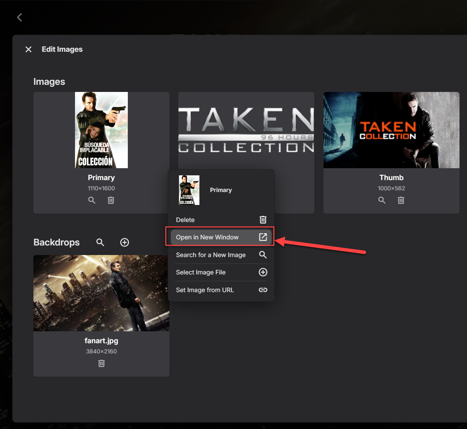The width and height of the screenshot is (467, 429).
Task: Delete the fanart.jpg backdrop
Action: tap(101, 363)
